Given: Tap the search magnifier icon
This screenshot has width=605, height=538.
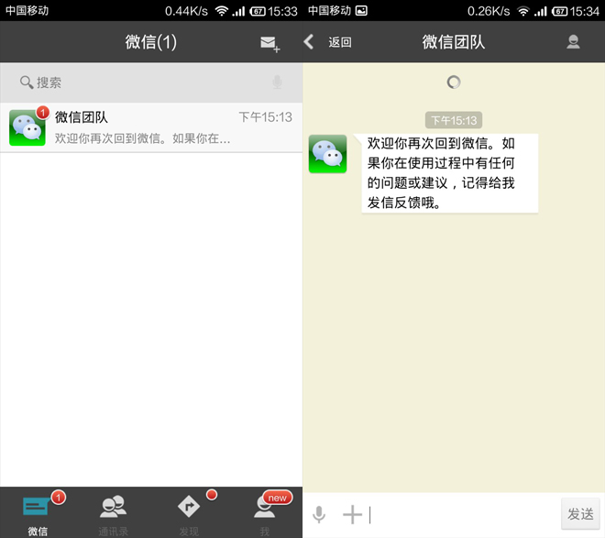Looking at the screenshot, I should coord(27,82).
